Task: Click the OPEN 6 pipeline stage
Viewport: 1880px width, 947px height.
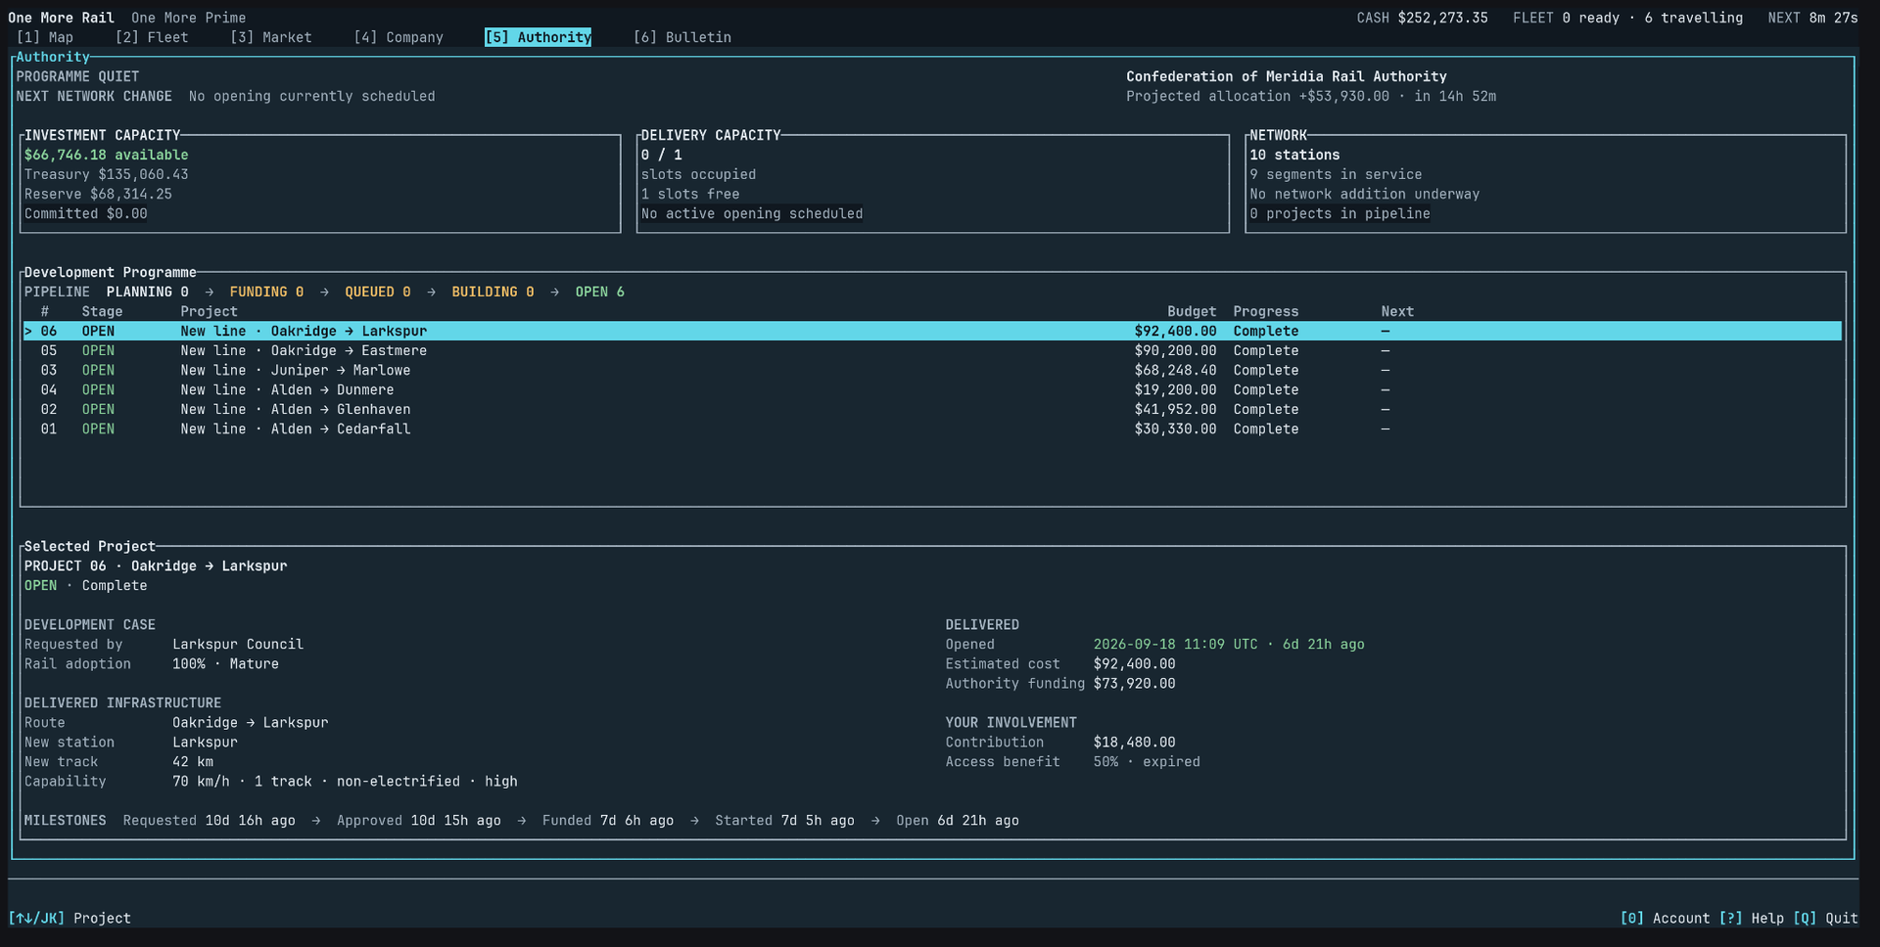Action: pyautogui.click(x=599, y=292)
